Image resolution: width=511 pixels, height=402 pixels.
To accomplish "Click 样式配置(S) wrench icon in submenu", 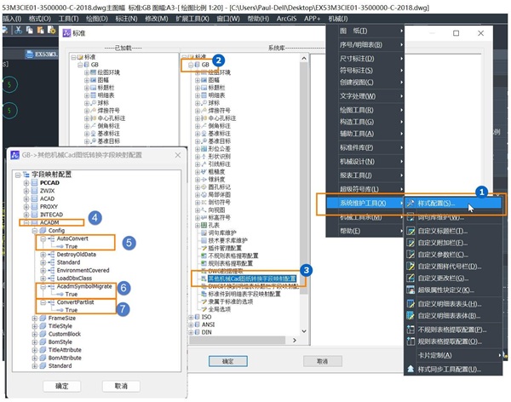I will point(411,203).
